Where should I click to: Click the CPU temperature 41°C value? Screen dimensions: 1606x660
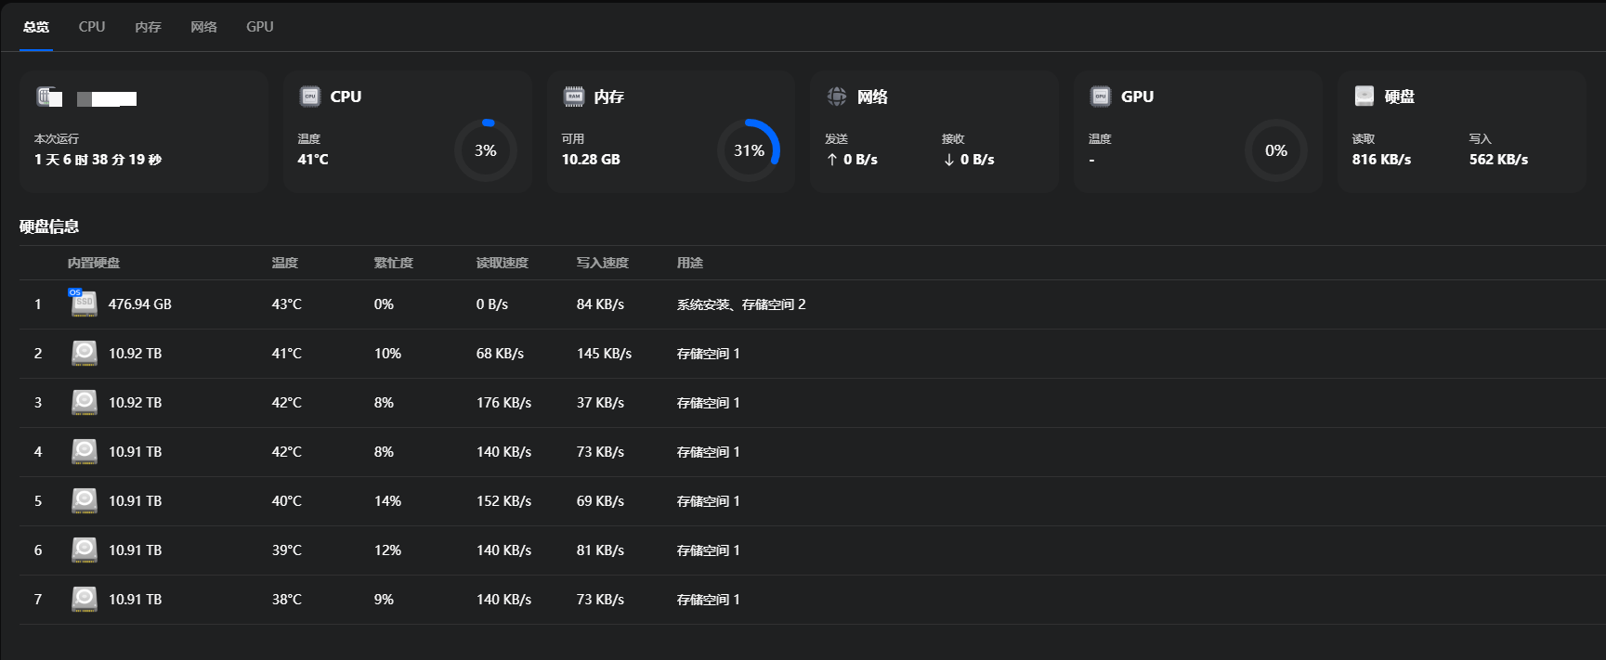[x=313, y=160]
